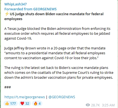Click the lightning bolt emoji in headline
This screenshot has width=118, height=108.
(7, 14)
